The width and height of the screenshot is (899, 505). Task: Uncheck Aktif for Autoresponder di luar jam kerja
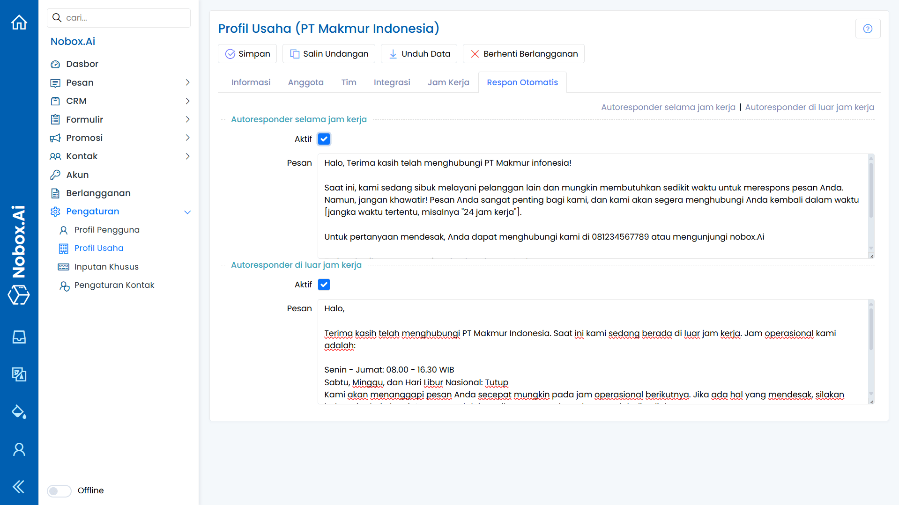[324, 284]
